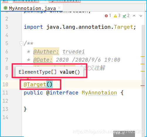Click the Target class in import
Viewport: 147px width, 137px height.
[124, 27]
